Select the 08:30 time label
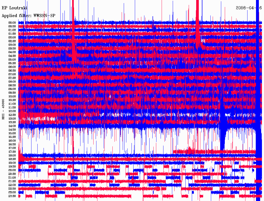The width and height of the screenshot is (264, 201). click(x=12, y=85)
